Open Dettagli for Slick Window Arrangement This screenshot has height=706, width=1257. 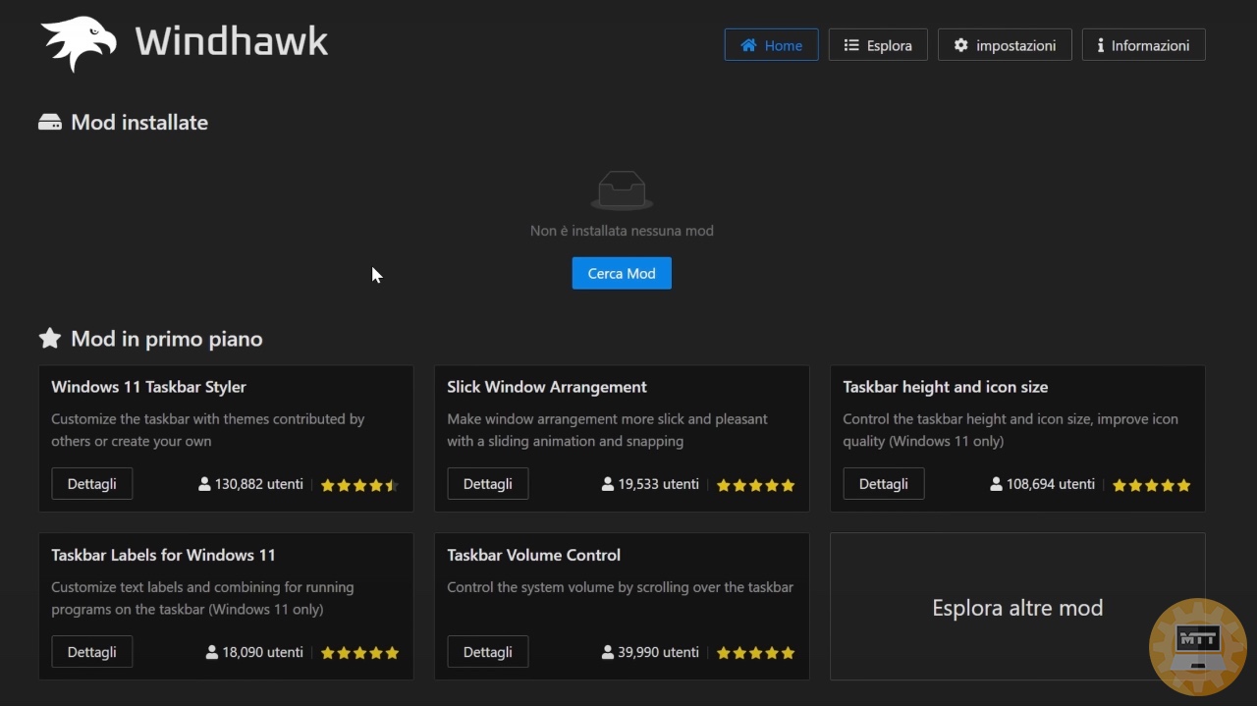[487, 483]
